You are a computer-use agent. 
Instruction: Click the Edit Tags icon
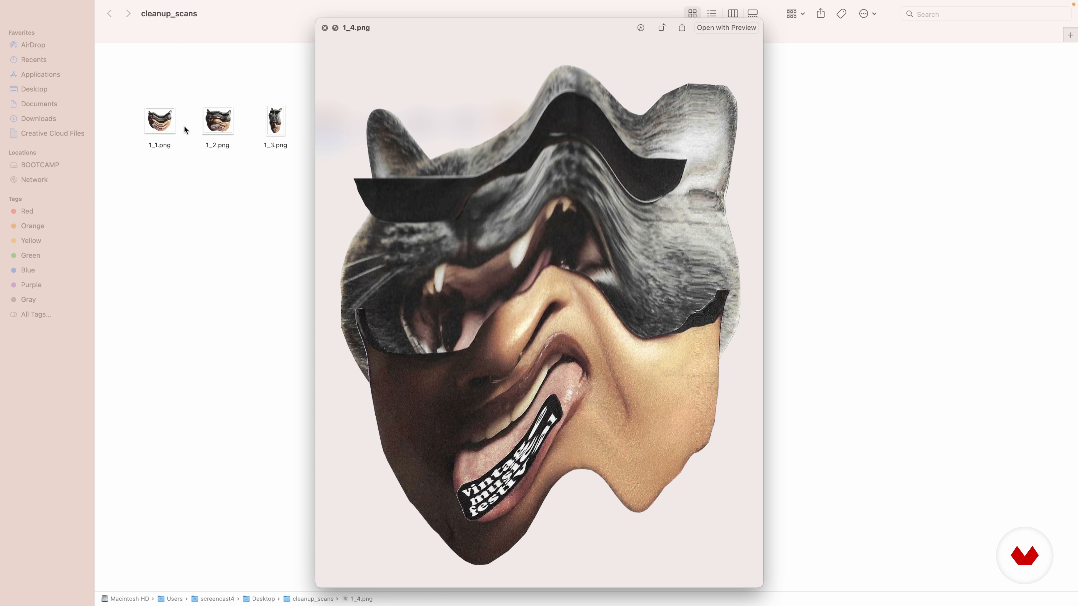(842, 14)
